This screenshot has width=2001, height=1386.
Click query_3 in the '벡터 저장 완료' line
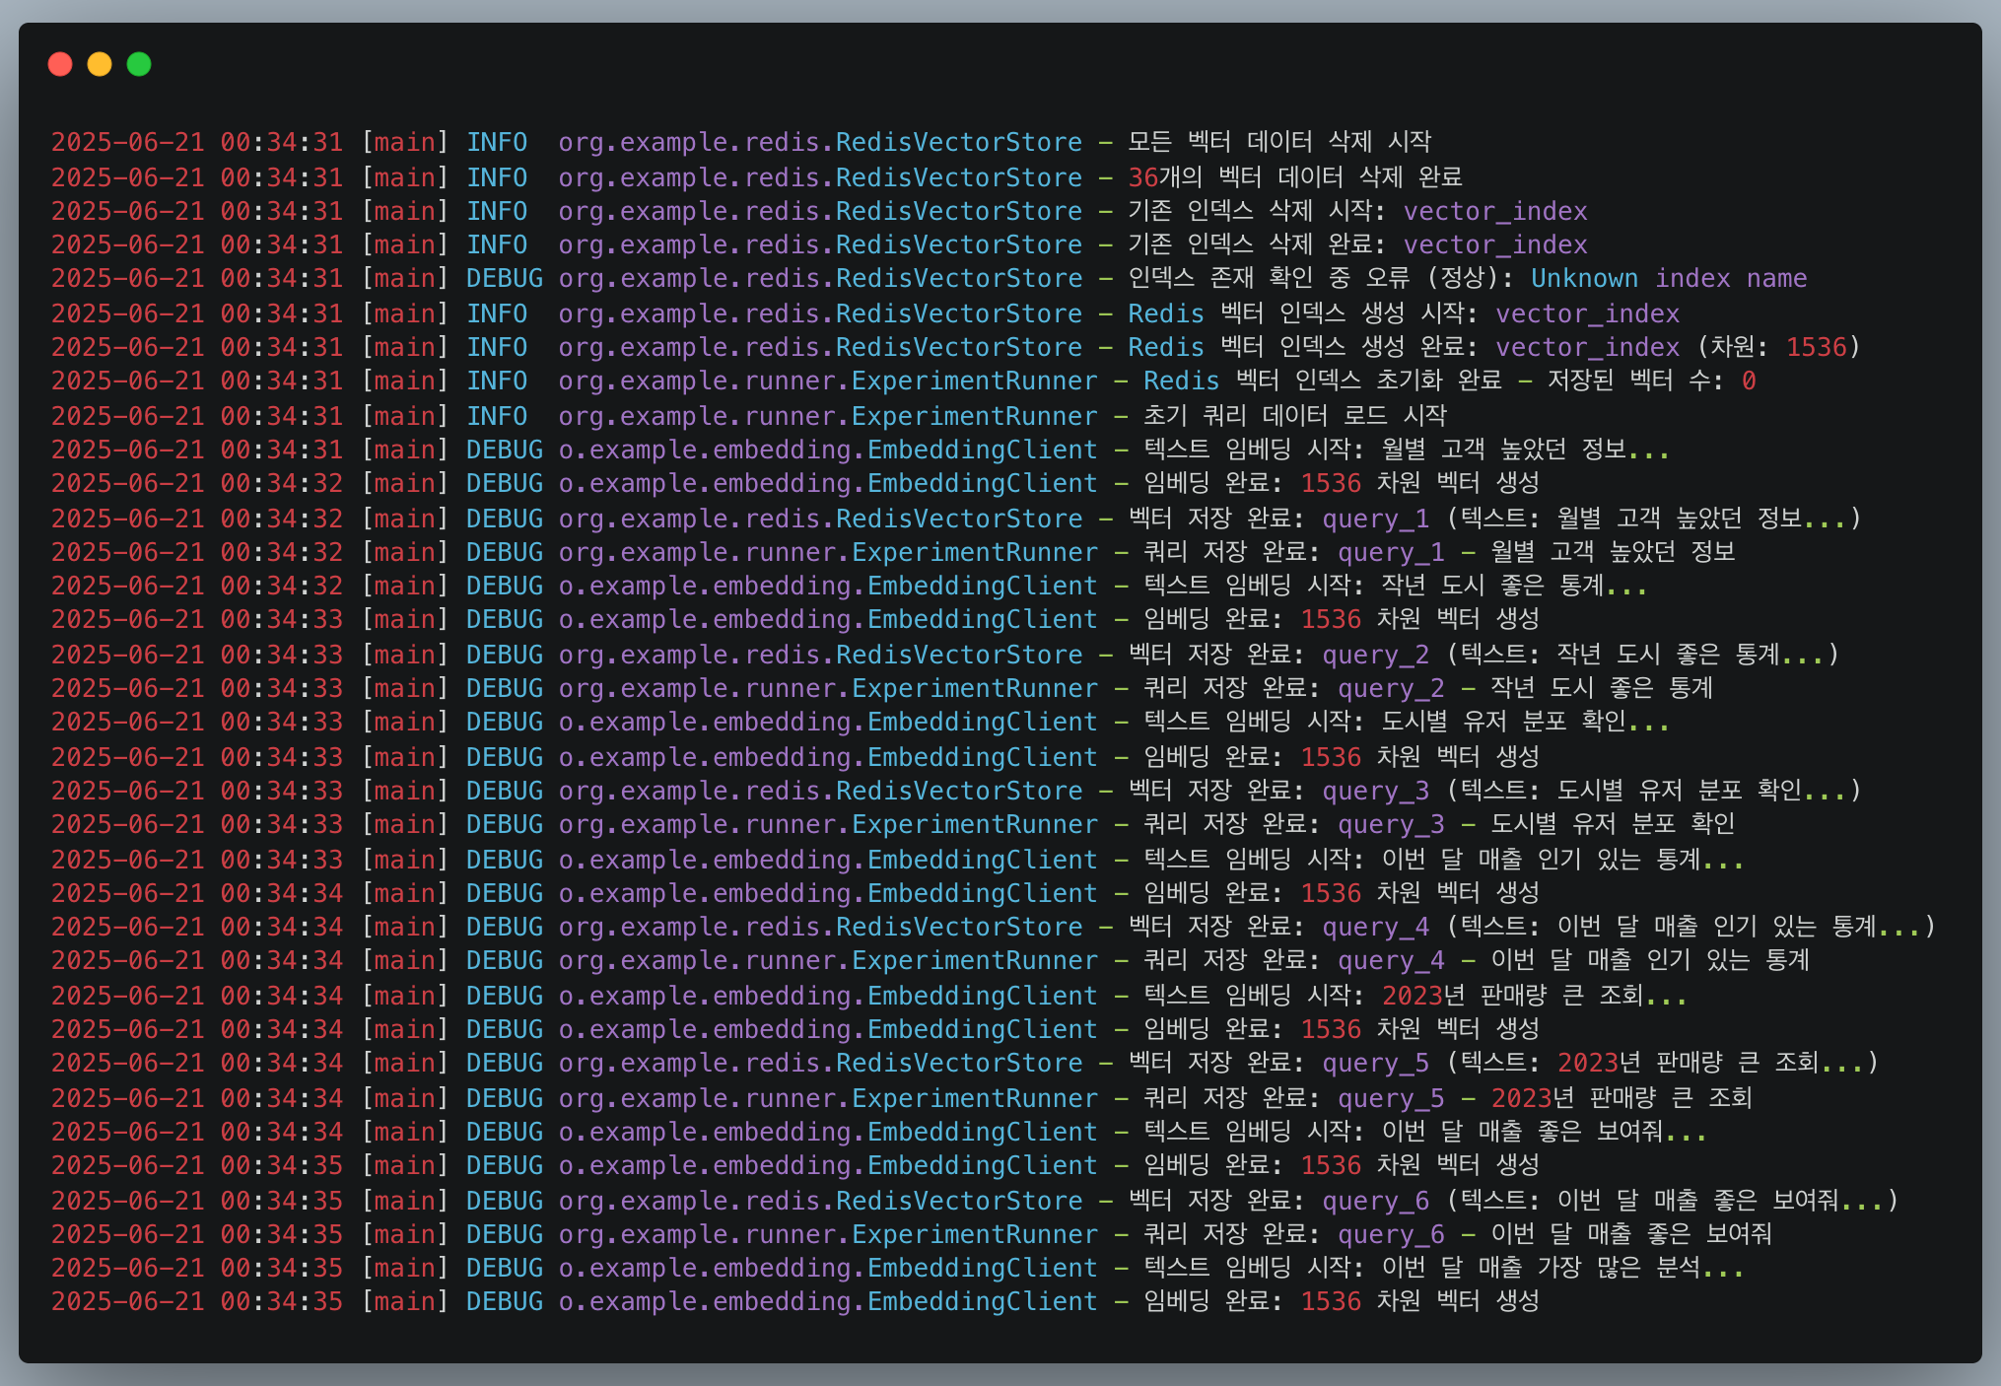[x=1375, y=791]
